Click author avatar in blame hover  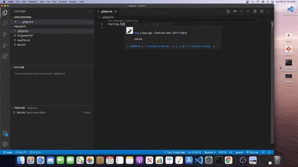coord(129,31)
